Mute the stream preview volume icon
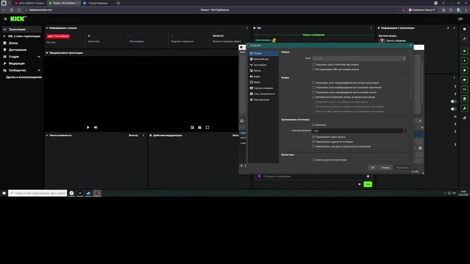 tap(95, 127)
